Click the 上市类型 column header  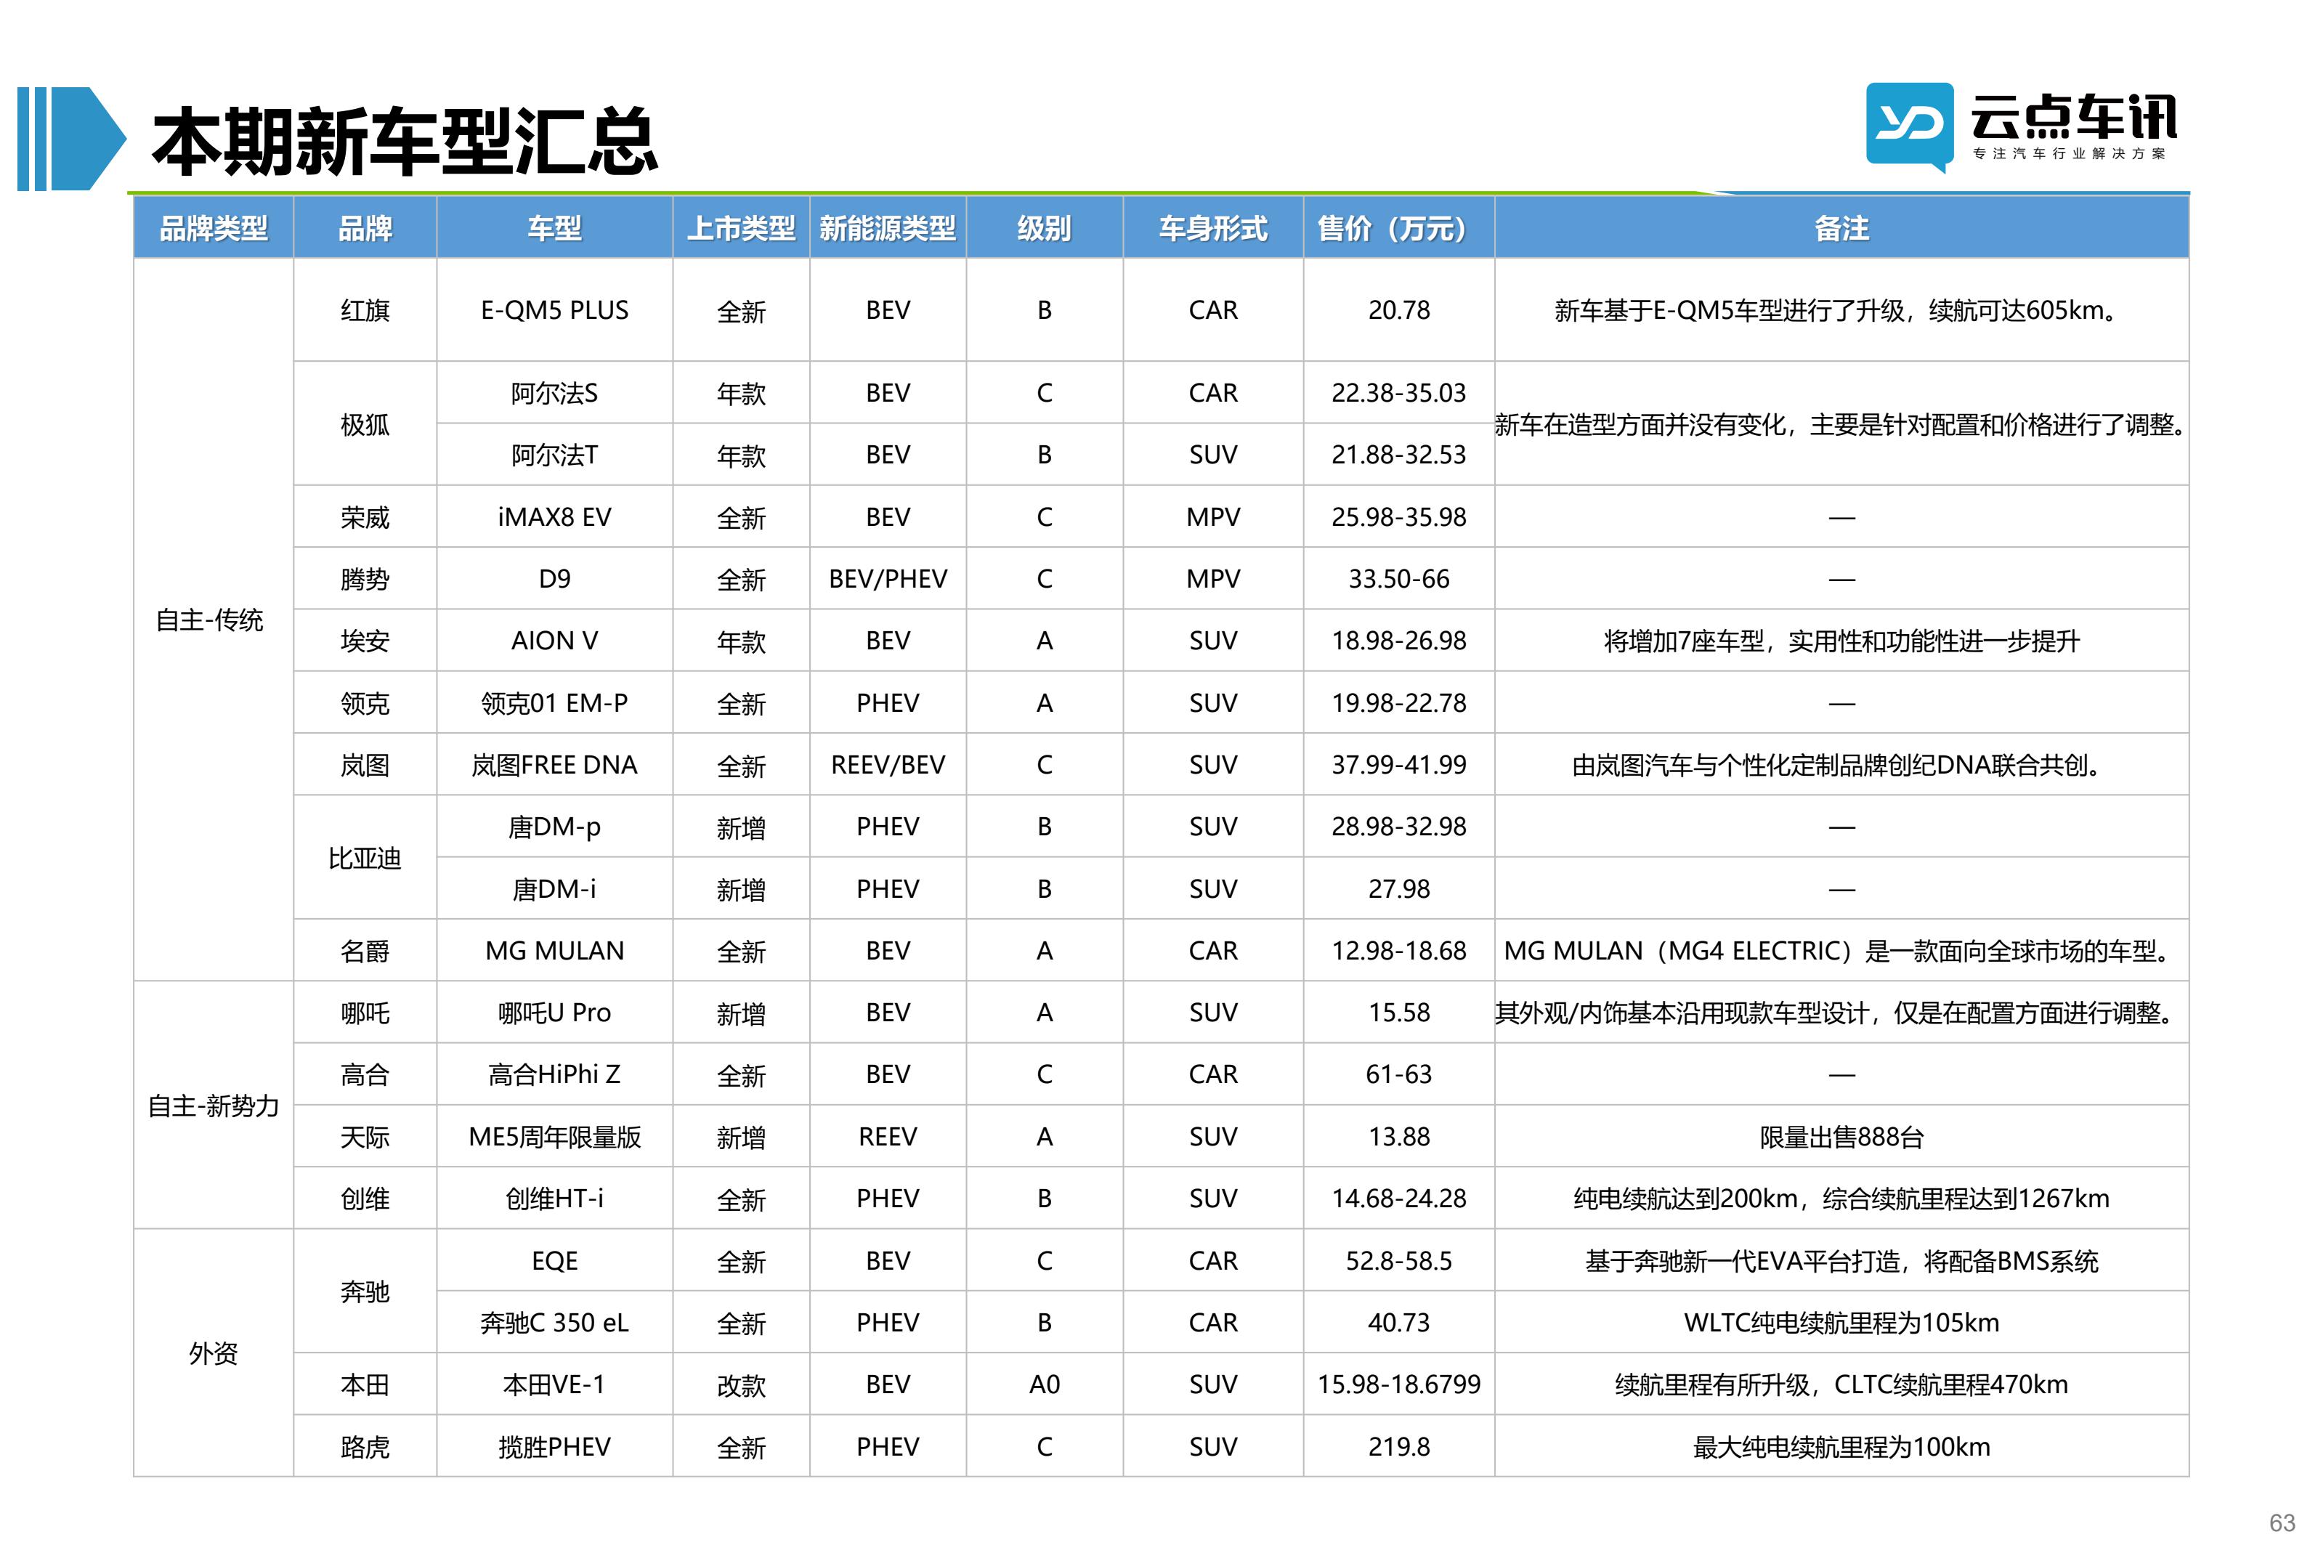[741, 227]
